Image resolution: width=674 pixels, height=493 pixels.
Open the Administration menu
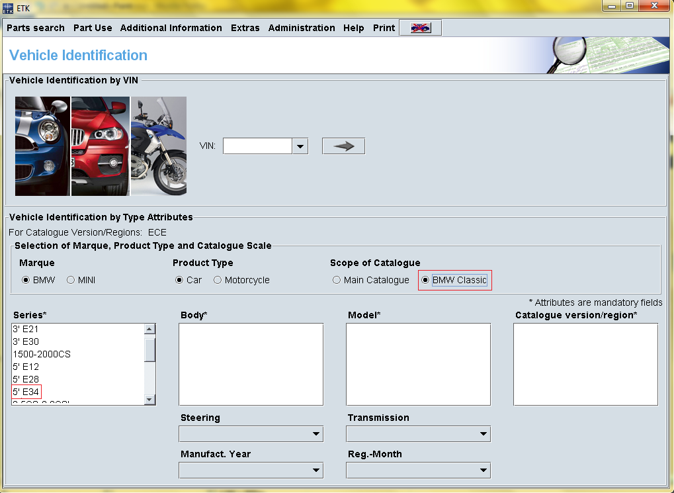tap(302, 28)
